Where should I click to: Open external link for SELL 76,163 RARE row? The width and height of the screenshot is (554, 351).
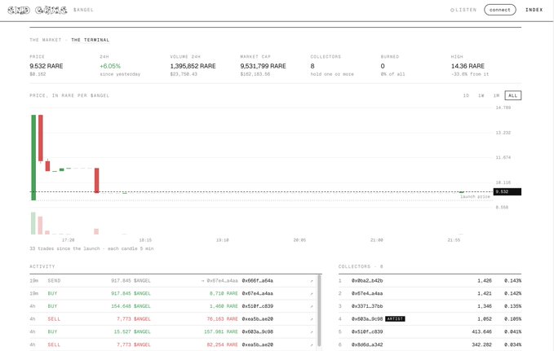tap(312, 319)
